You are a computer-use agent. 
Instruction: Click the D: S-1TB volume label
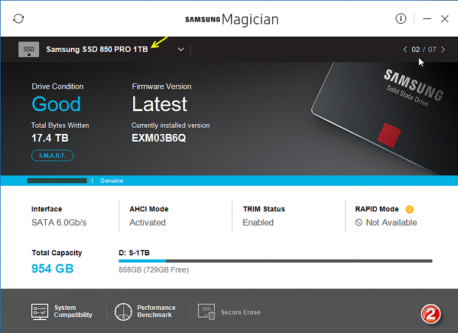pos(134,252)
